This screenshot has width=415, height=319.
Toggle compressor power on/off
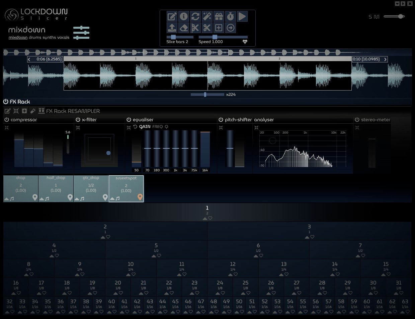click(x=7, y=120)
